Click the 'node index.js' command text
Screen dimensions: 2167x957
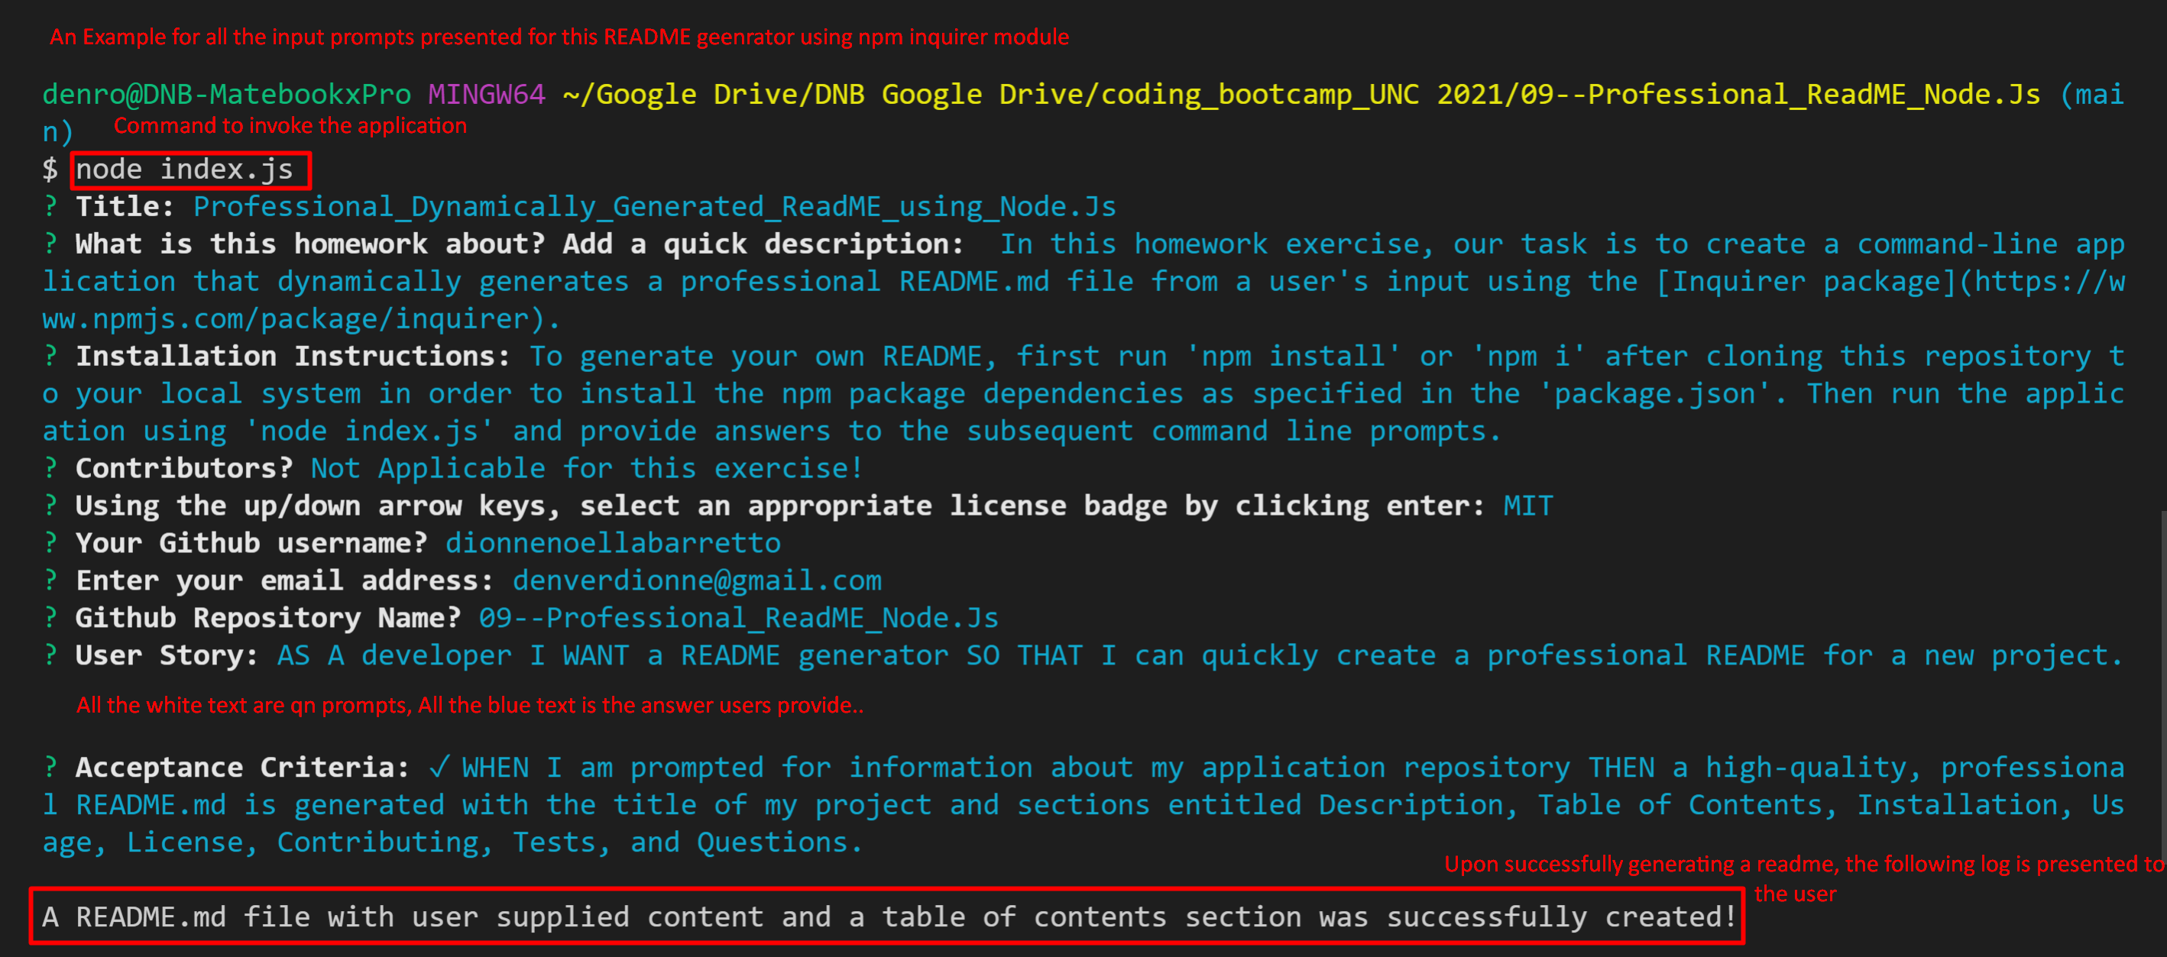pyautogui.click(x=185, y=170)
